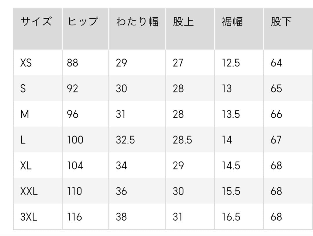Click hip value 116 for 3XL
This screenshot has height=236, width=313.
point(75,217)
